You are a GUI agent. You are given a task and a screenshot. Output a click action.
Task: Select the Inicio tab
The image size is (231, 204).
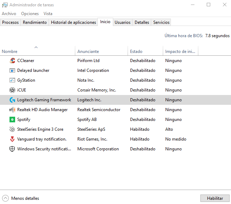[105, 22]
